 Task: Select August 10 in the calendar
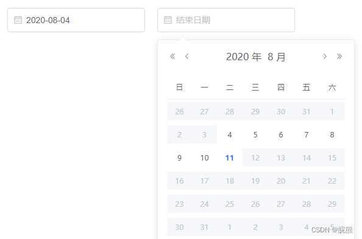pyautogui.click(x=204, y=158)
